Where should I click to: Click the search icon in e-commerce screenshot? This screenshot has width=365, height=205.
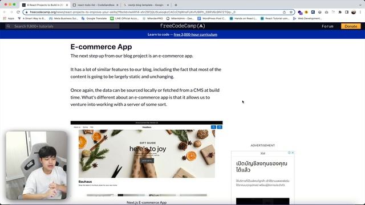[213, 127]
